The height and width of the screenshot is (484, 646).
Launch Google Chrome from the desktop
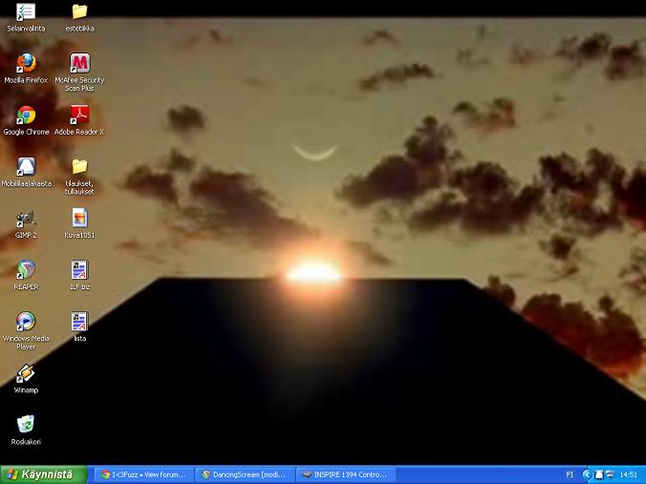[26, 116]
